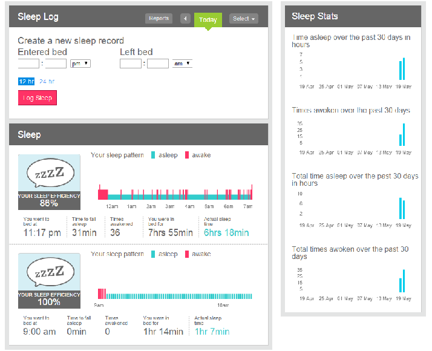432x351 pixels.
Task: Select the Today tab
Action: (x=208, y=20)
